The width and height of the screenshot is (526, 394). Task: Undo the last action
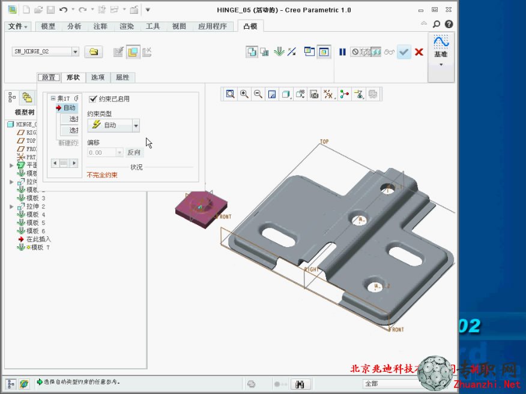pos(63,10)
